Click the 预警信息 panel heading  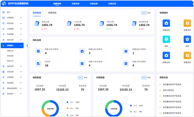click(164, 78)
